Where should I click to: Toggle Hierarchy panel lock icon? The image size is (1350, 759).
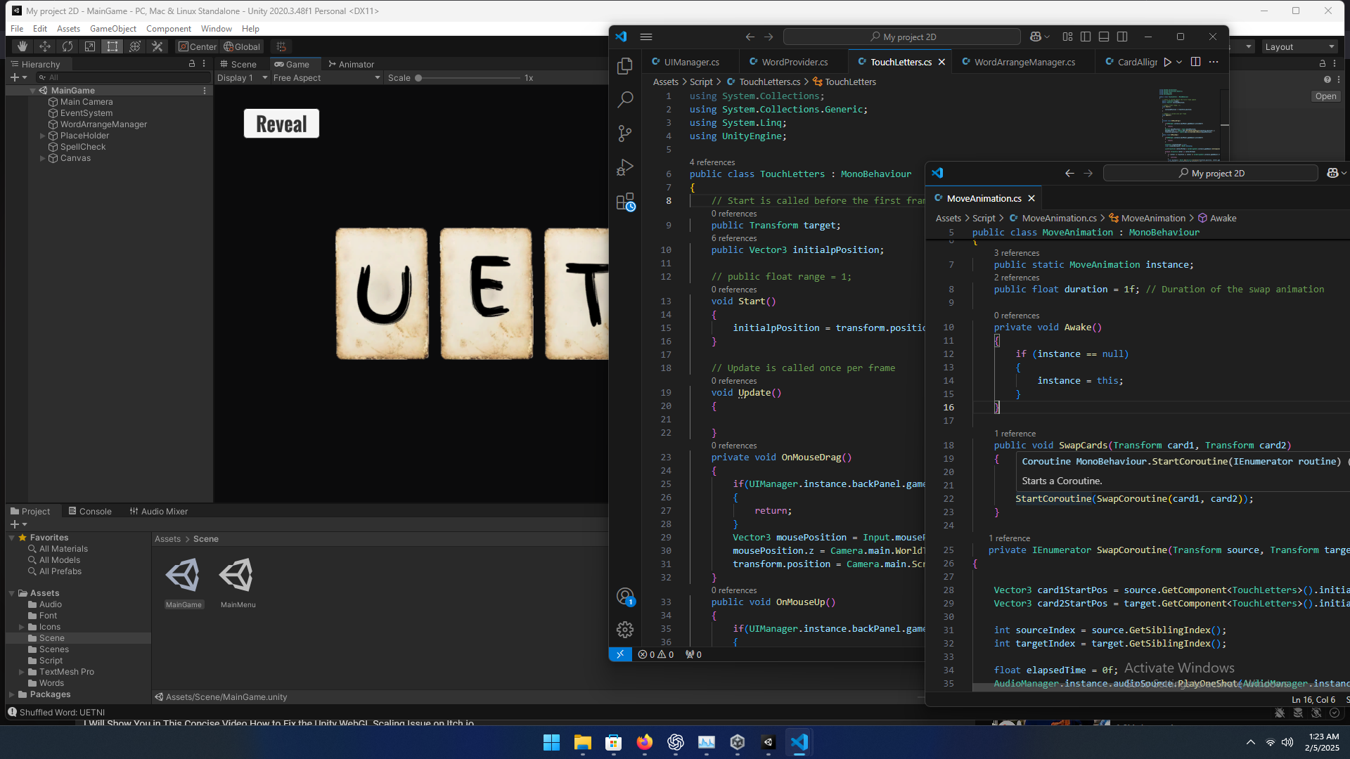[191, 63]
